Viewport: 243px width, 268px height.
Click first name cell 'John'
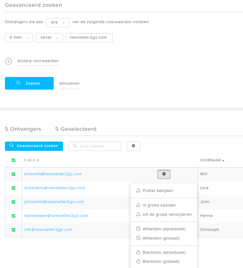click(x=205, y=202)
